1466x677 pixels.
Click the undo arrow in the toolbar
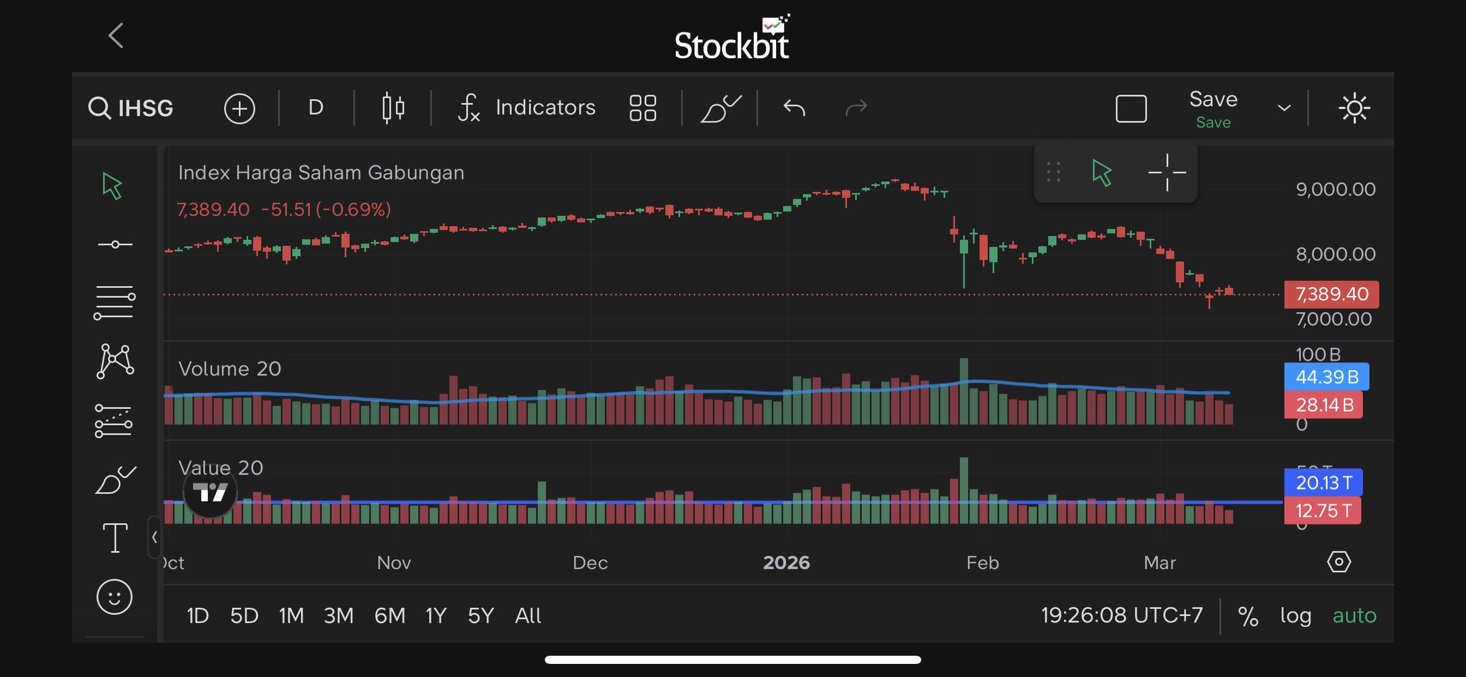tap(794, 107)
